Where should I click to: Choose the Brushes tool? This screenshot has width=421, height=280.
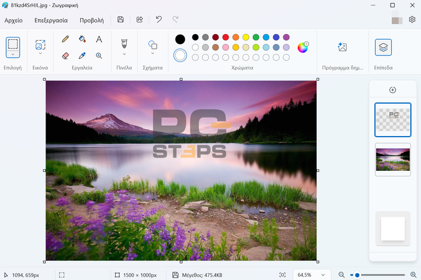[124, 44]
